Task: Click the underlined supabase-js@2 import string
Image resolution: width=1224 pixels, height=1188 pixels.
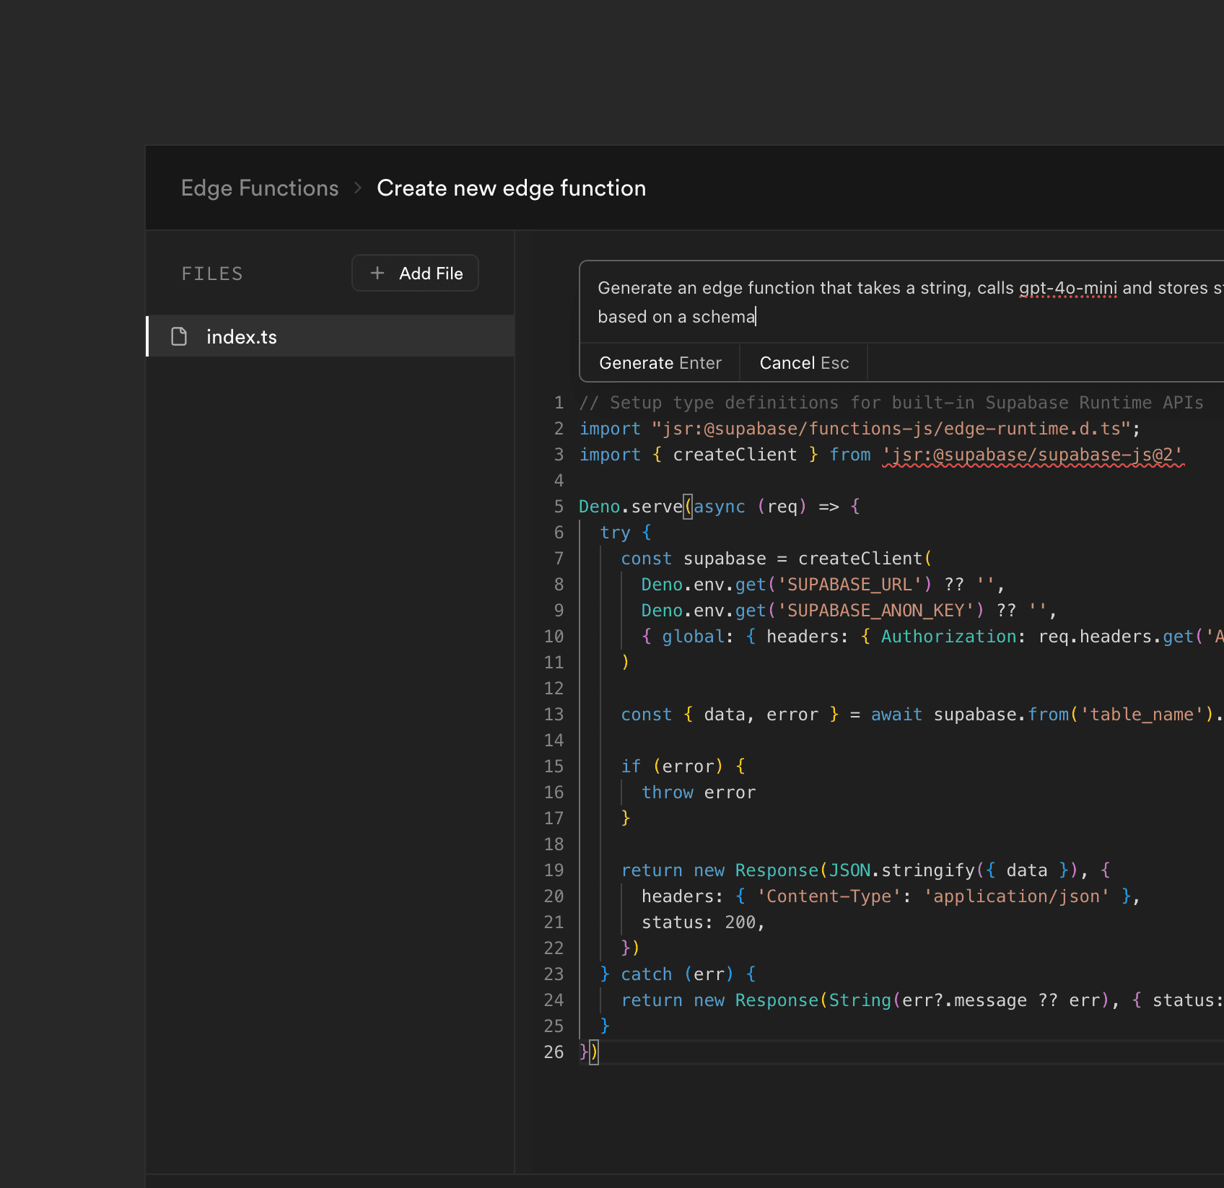Action: 1033,455
